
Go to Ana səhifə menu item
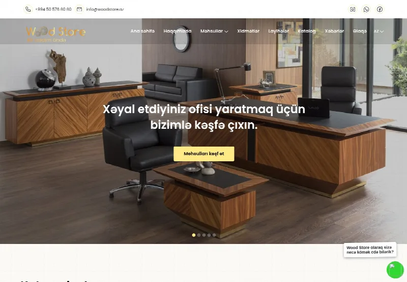coord(142,31)
